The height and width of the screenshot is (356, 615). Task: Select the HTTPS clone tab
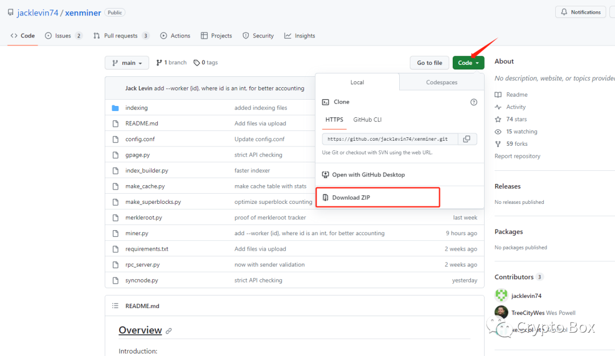click(x=334, y=120)
